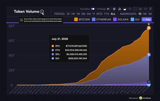
Task: Set aggregate to 1W
Action: click(145, 14)
